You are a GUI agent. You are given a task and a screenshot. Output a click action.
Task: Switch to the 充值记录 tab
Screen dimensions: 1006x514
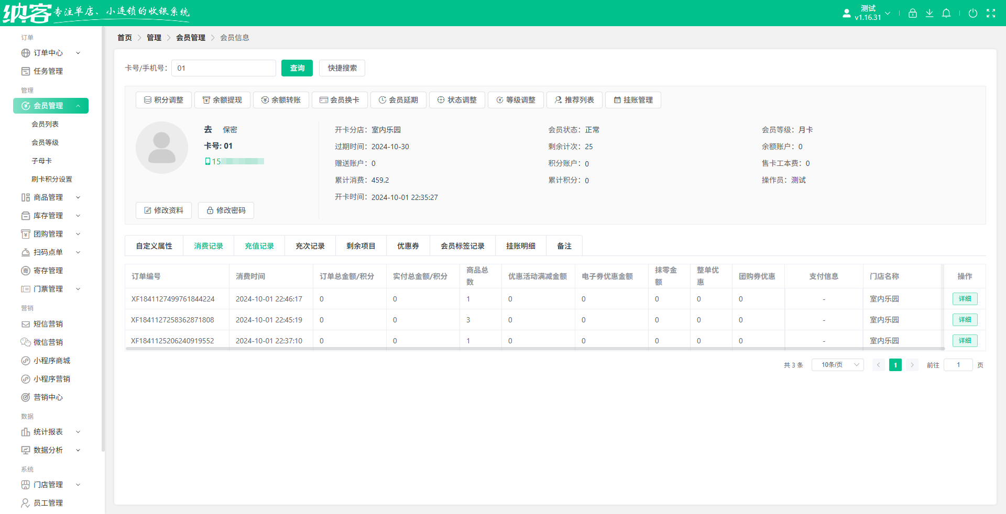259,245
